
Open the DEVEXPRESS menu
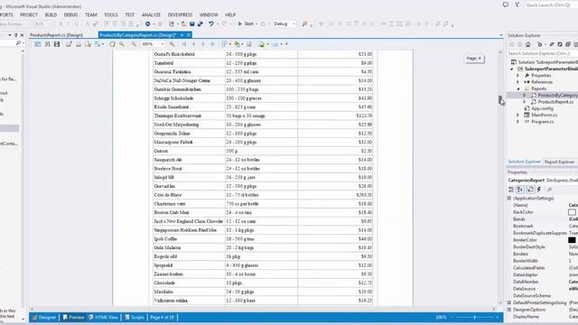[x=180, y=14]
